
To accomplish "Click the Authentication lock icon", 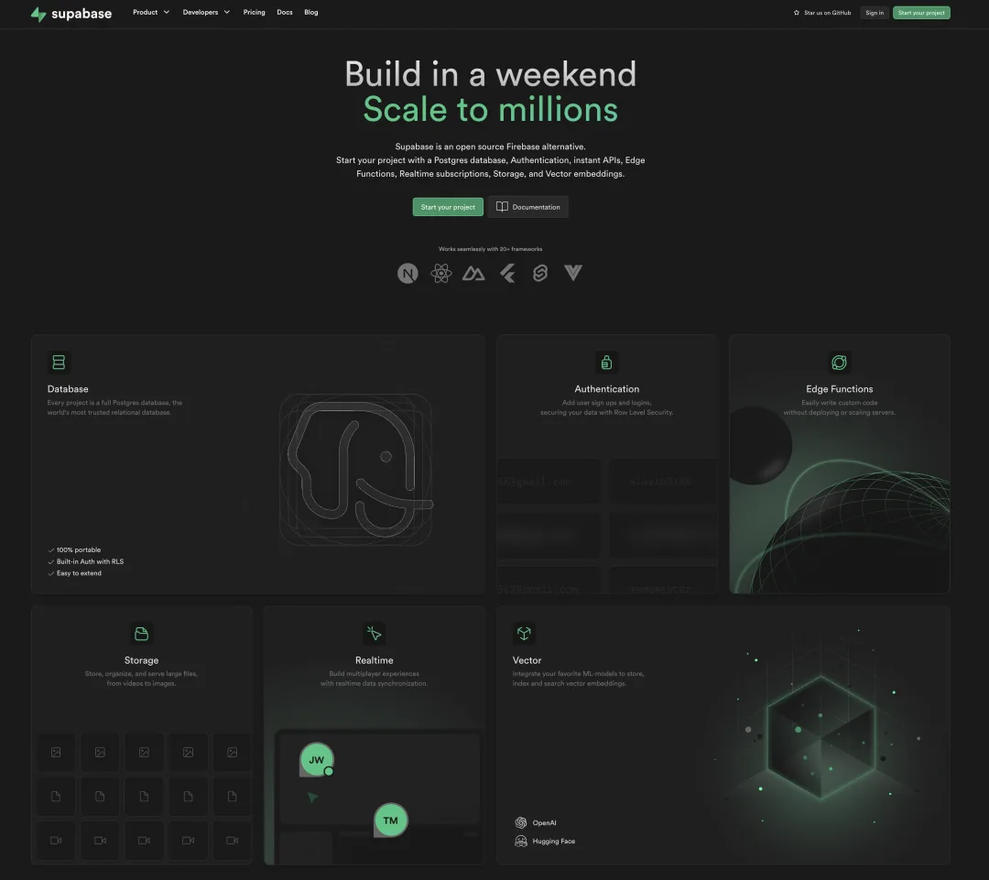I will point(606,362).
